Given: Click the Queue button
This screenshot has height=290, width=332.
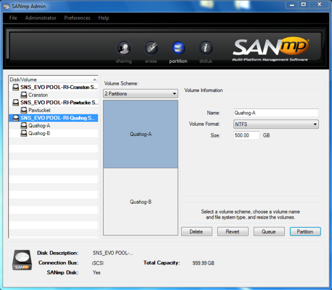Looking at the screenshot, I should click(269, 232).
